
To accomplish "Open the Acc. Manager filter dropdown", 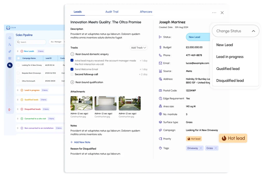I will (x=57, y=42).
